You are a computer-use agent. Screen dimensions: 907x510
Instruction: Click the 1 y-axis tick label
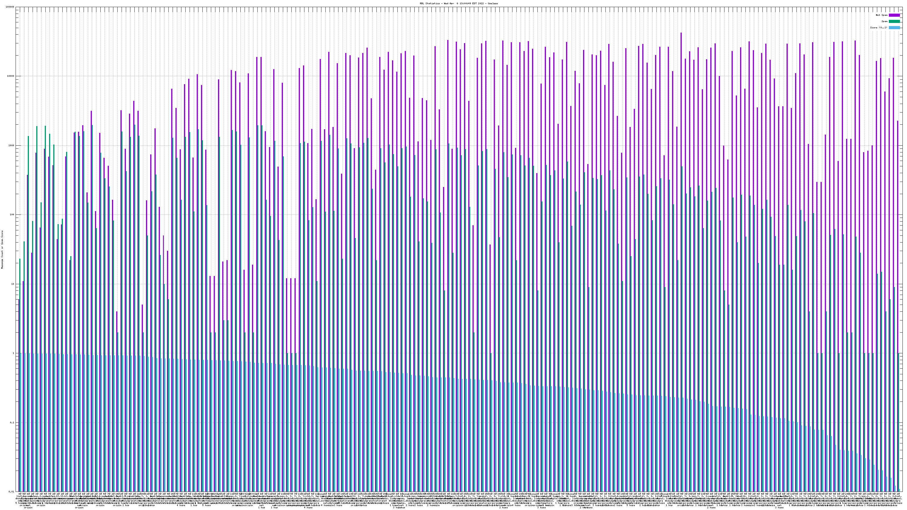(14, 353)
